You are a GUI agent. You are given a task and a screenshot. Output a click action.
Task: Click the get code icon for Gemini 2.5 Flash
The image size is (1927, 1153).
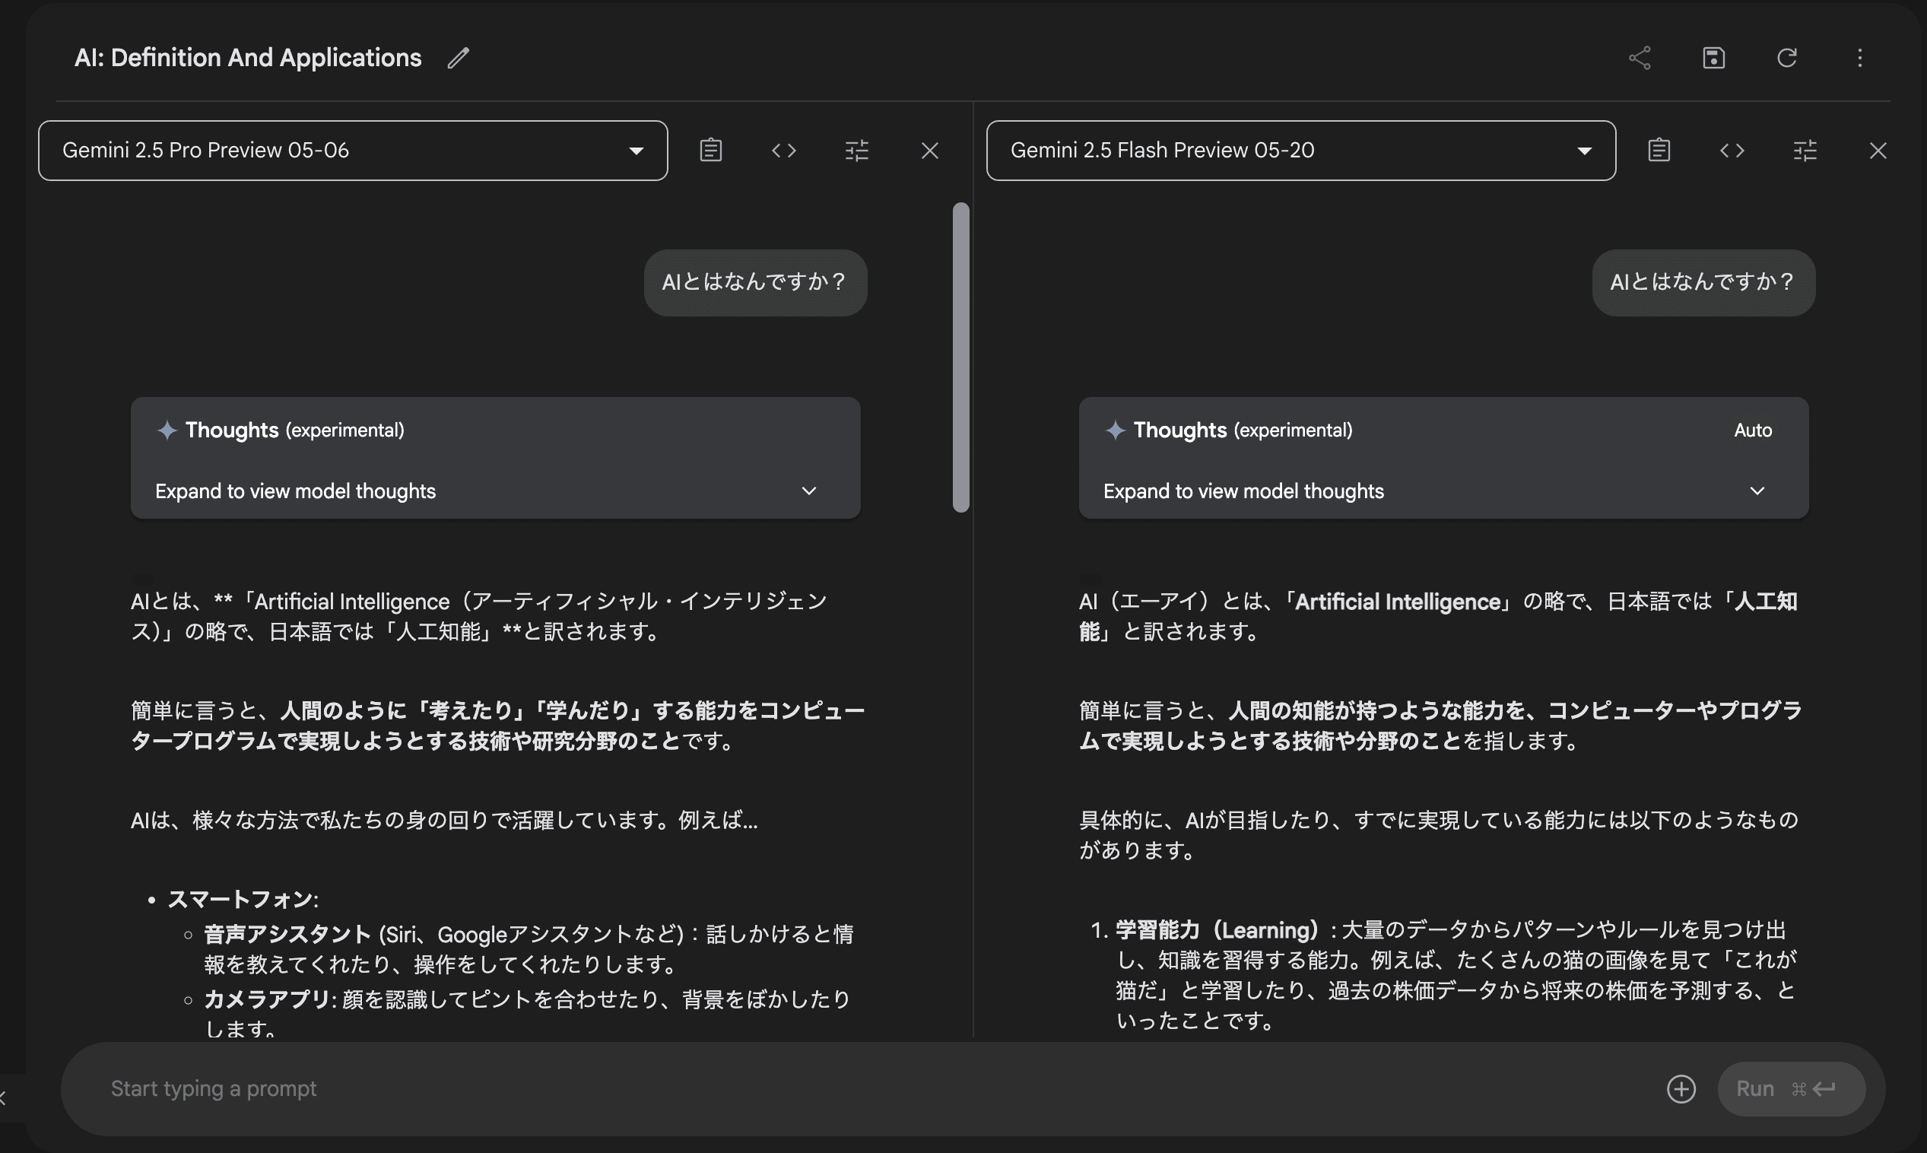(1732, 150)
